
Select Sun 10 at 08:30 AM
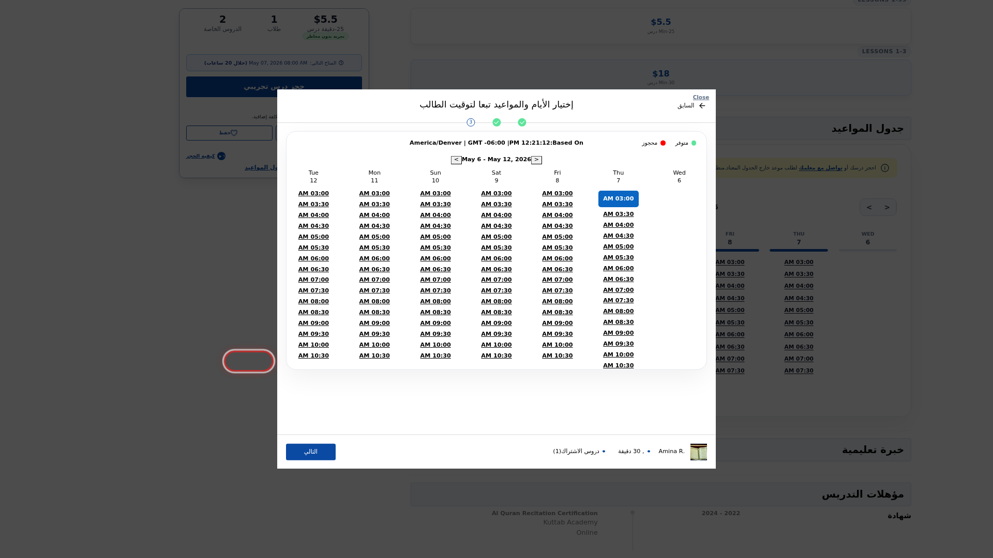[x=435, y=313]
